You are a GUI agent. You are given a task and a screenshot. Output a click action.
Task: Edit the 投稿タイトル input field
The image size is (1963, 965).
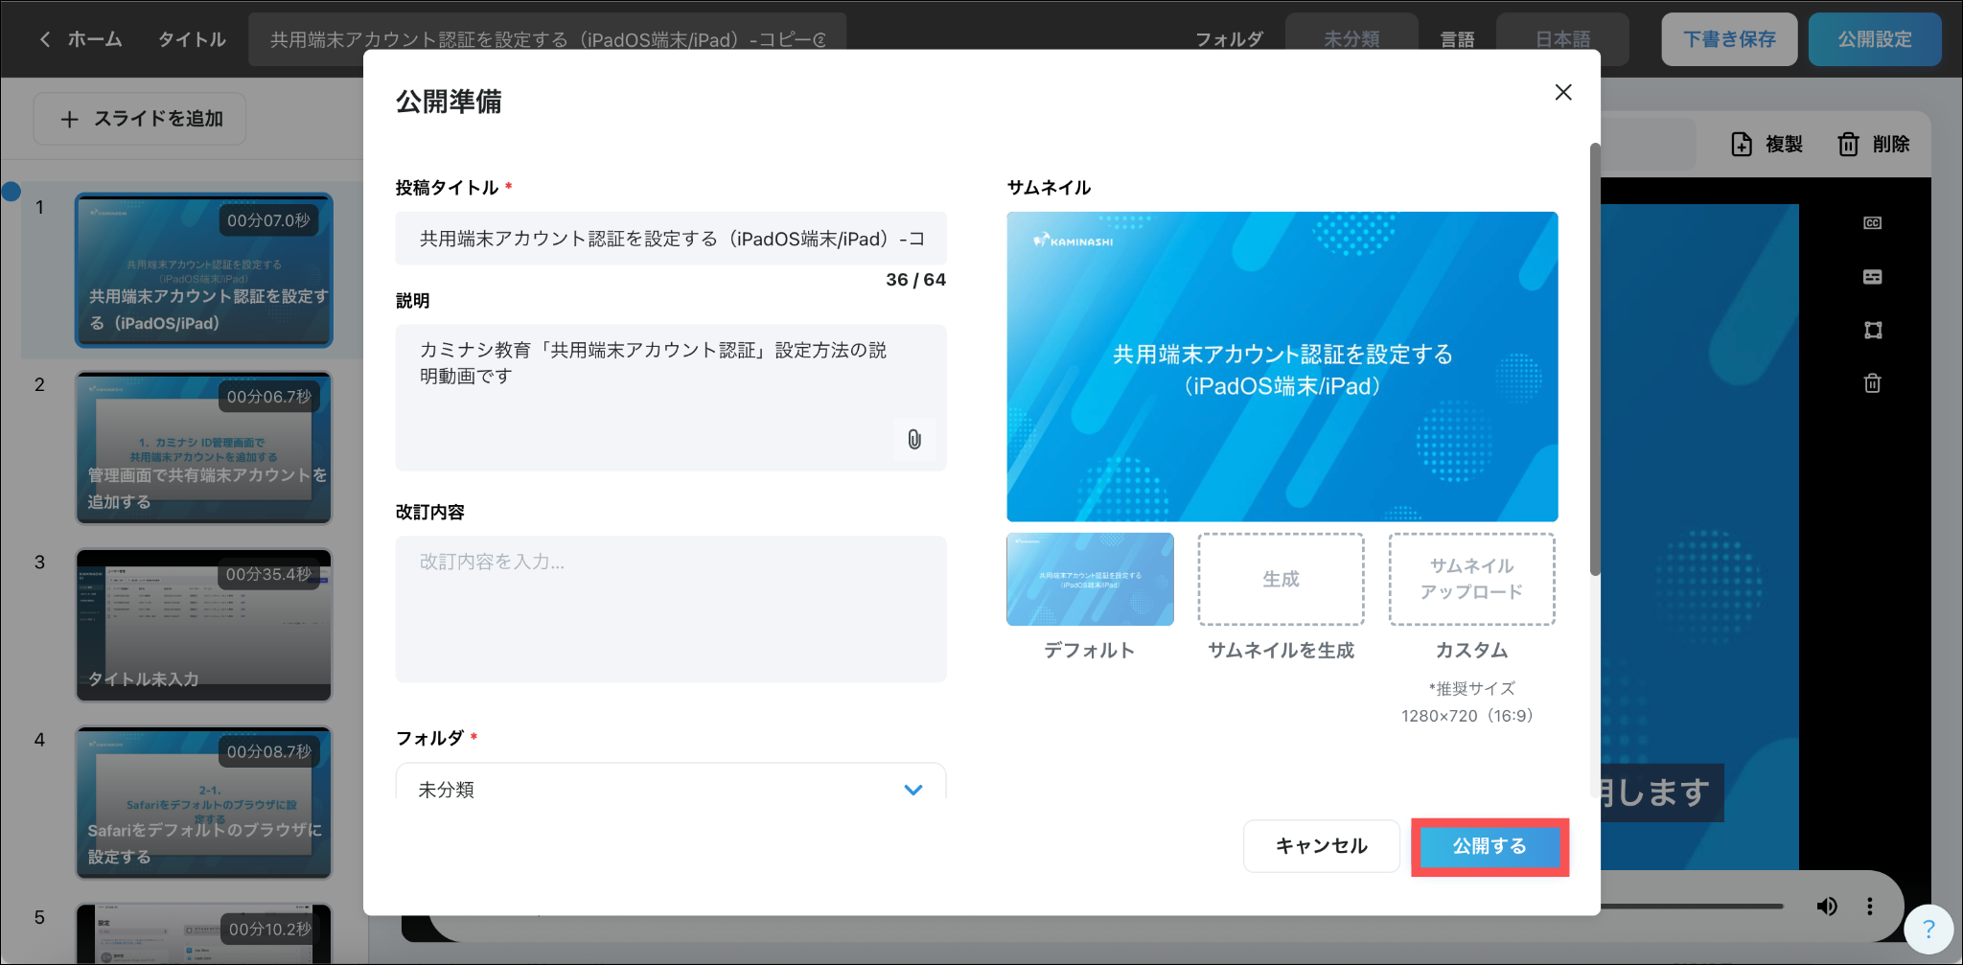(x=671, y=239)
